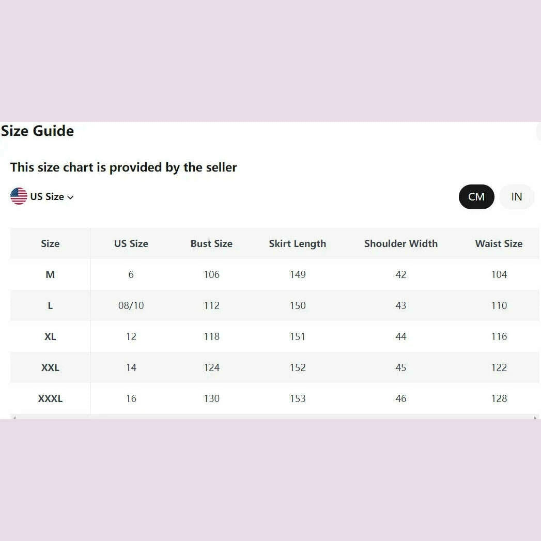Select the Bust Size column header
The height and width of the screenshot is (541, 541).
(x=211, y=243)
